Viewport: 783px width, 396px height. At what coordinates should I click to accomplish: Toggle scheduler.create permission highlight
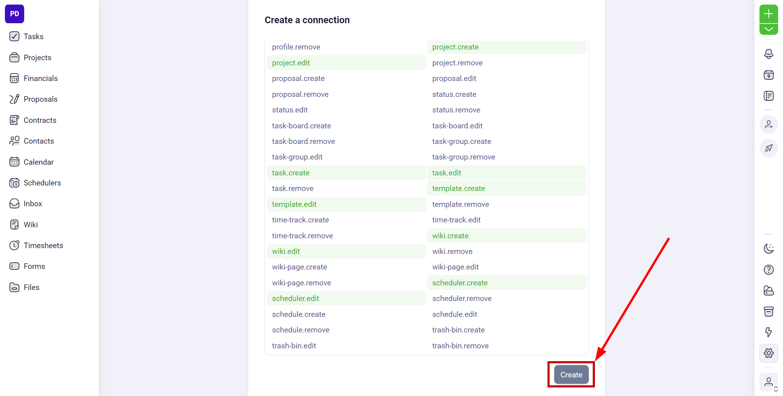[507, 283]
